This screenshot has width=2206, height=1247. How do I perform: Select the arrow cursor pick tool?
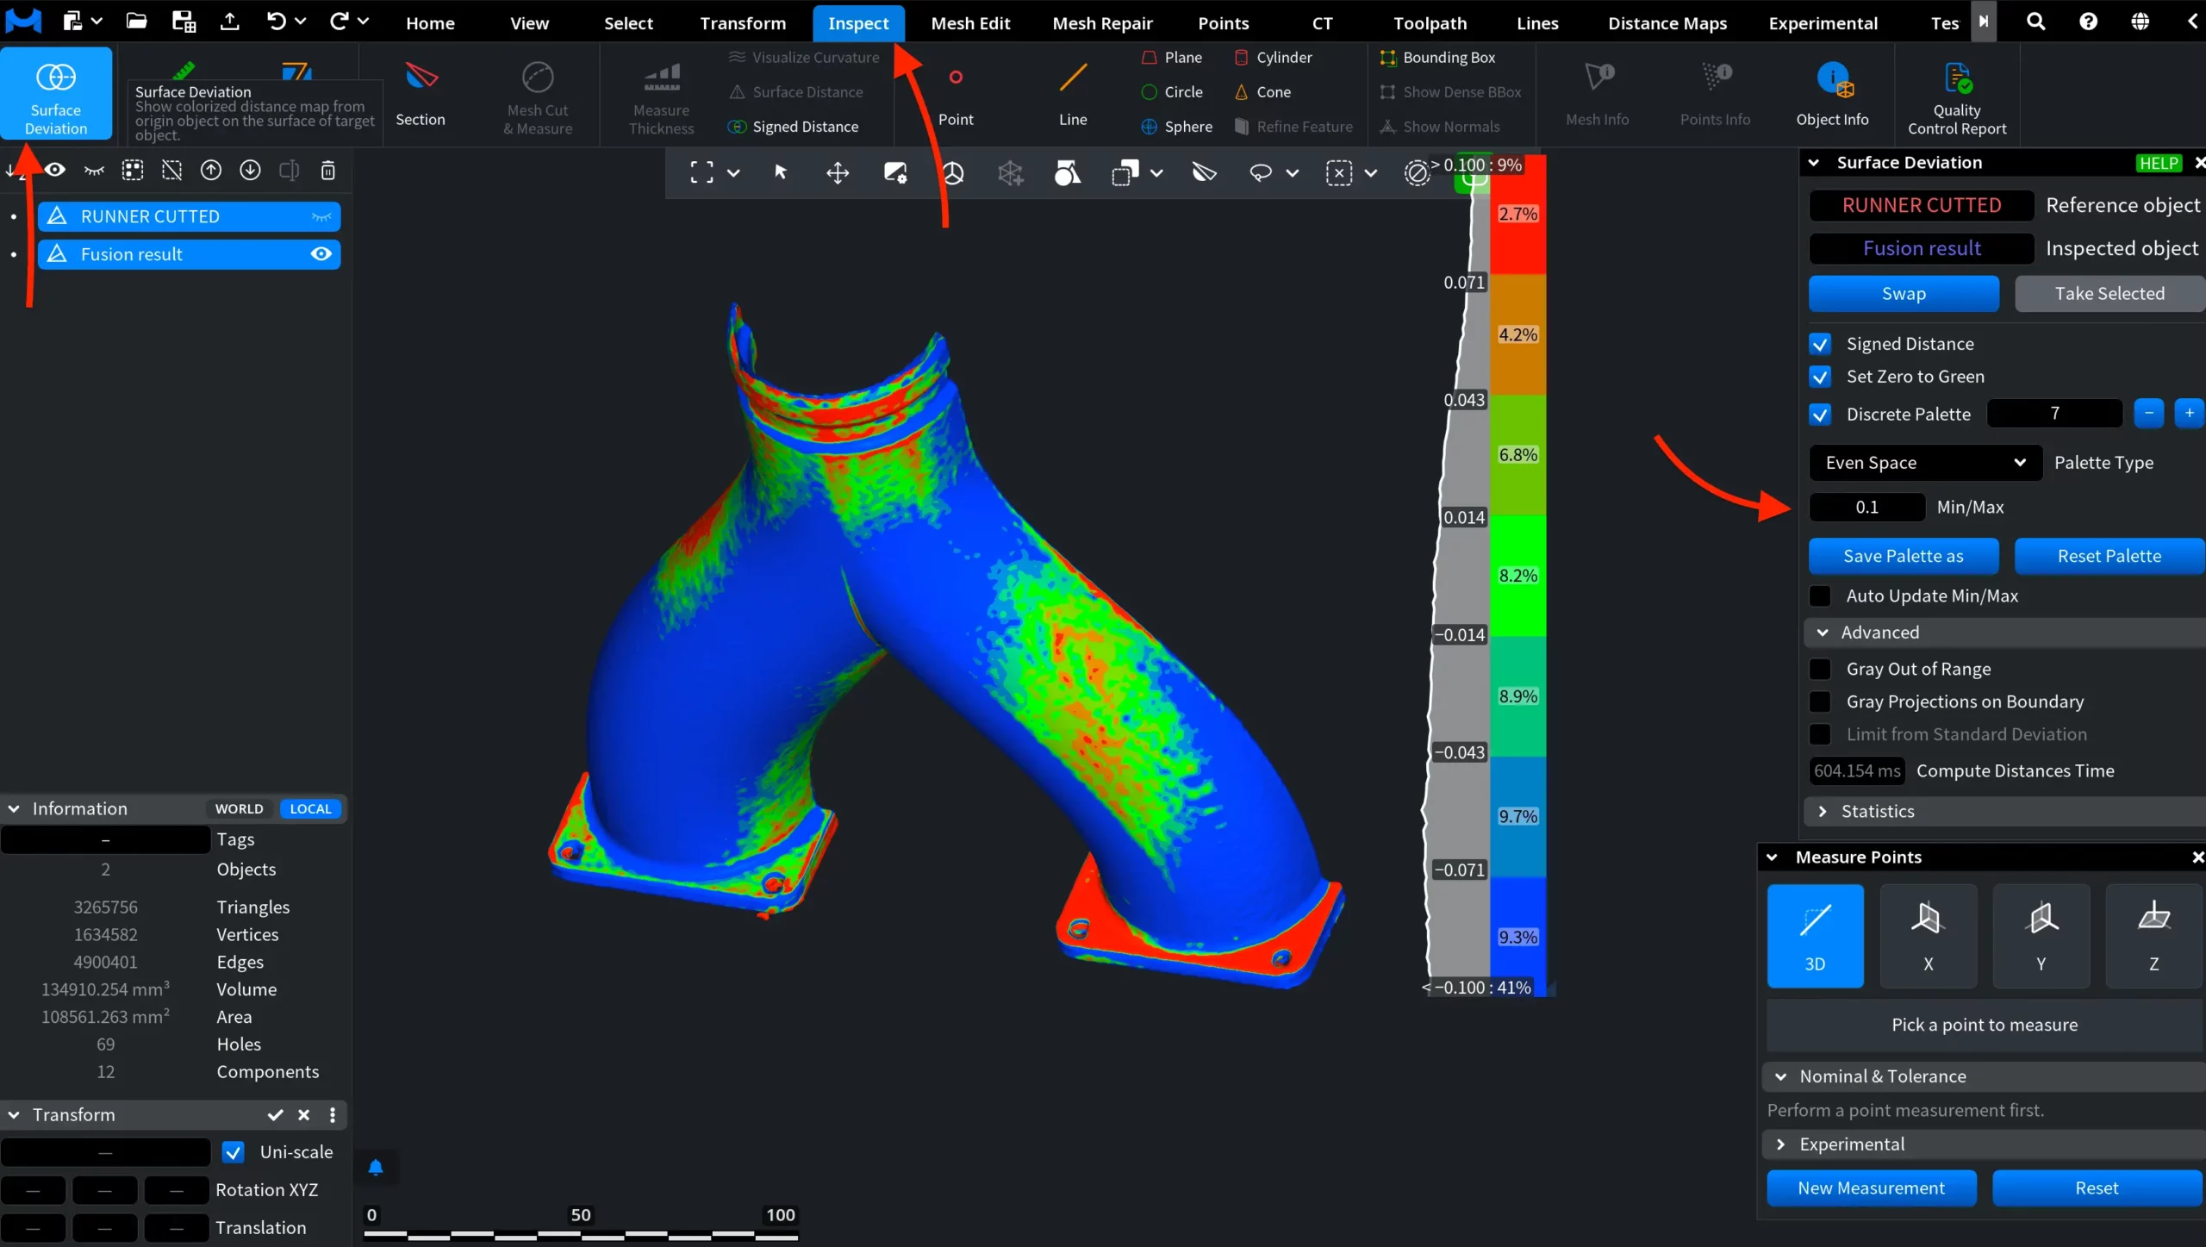781,173
